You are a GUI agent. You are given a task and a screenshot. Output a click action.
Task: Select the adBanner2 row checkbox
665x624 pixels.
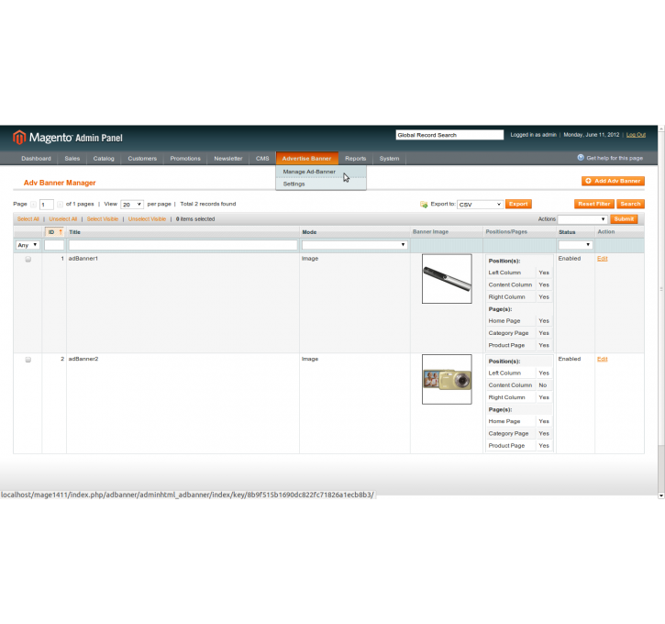click(x=28, y=360)
